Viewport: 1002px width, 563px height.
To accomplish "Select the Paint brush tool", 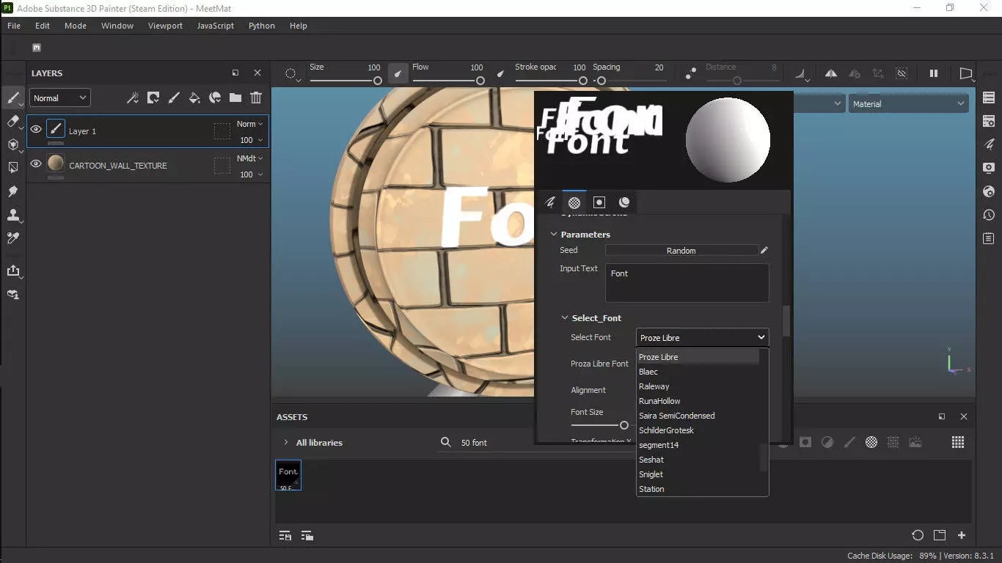I will (12, 97).
